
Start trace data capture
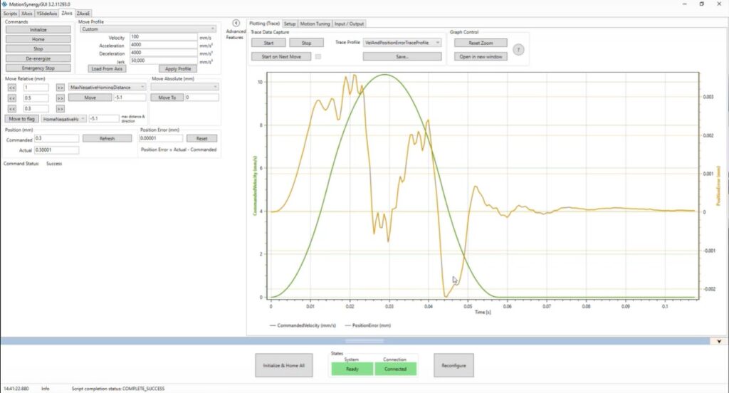(x=268, y=43)
